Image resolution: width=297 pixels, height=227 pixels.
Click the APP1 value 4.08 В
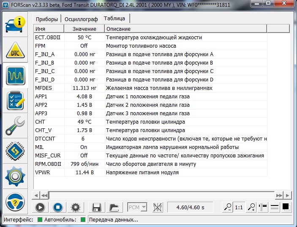(x=84, y=97)
